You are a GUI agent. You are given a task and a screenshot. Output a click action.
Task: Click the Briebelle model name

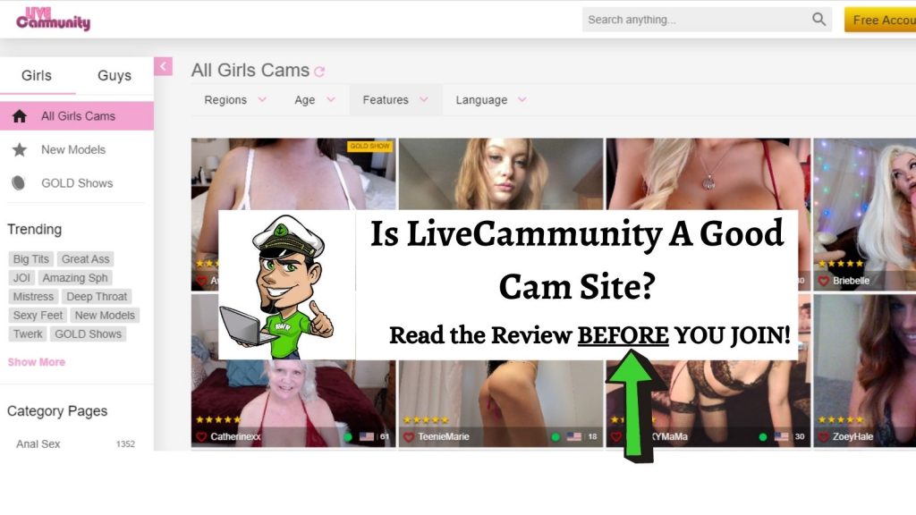click(852, 281)
